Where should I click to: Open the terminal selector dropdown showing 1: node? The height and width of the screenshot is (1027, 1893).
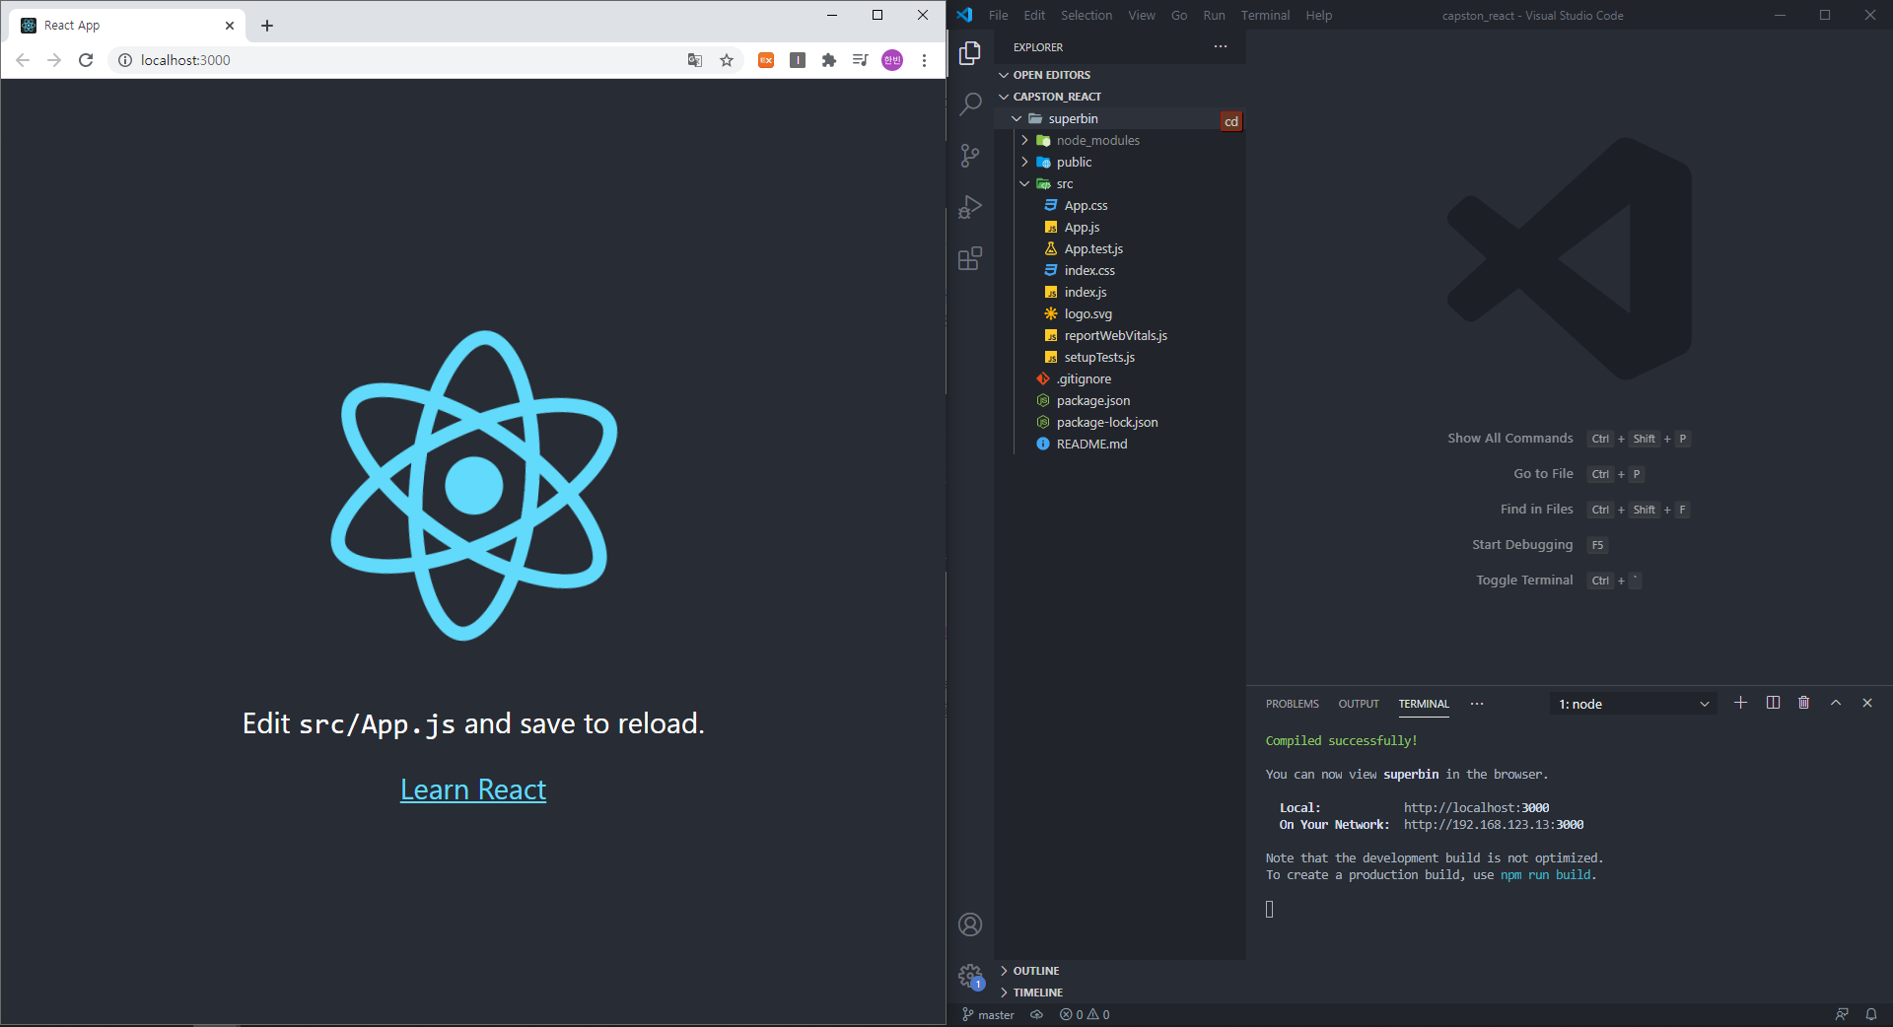click(x=1634, y=704)
